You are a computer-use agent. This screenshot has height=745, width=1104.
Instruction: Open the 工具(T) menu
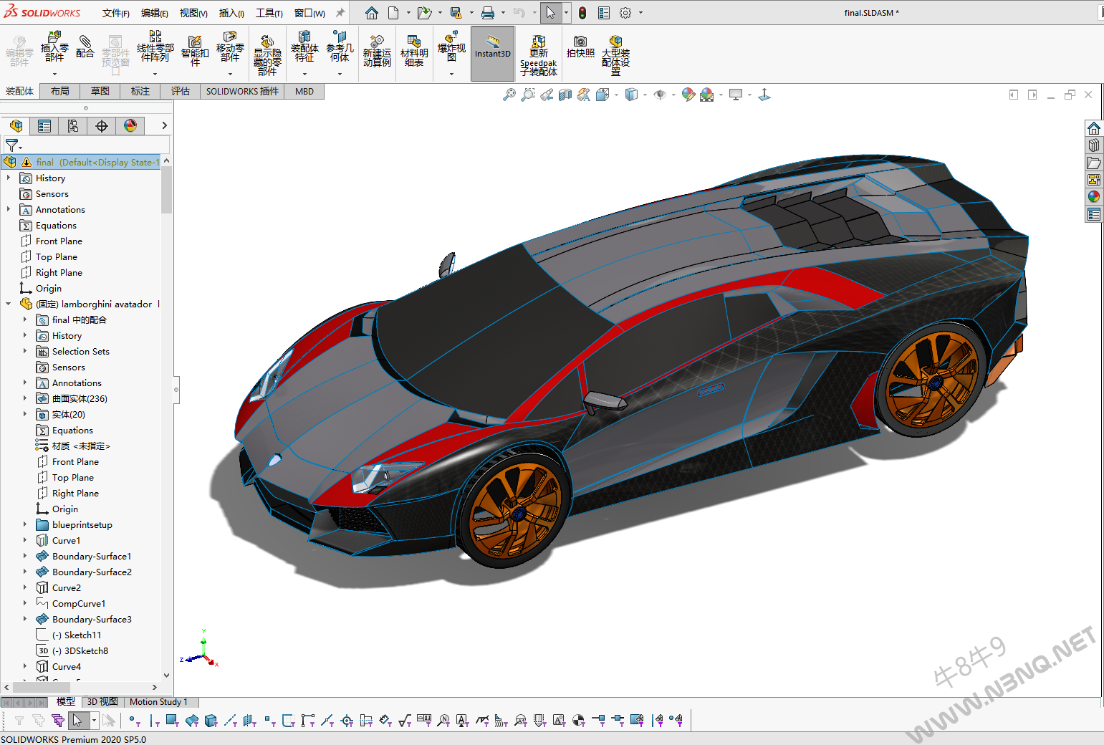click(x=269, y=13)
